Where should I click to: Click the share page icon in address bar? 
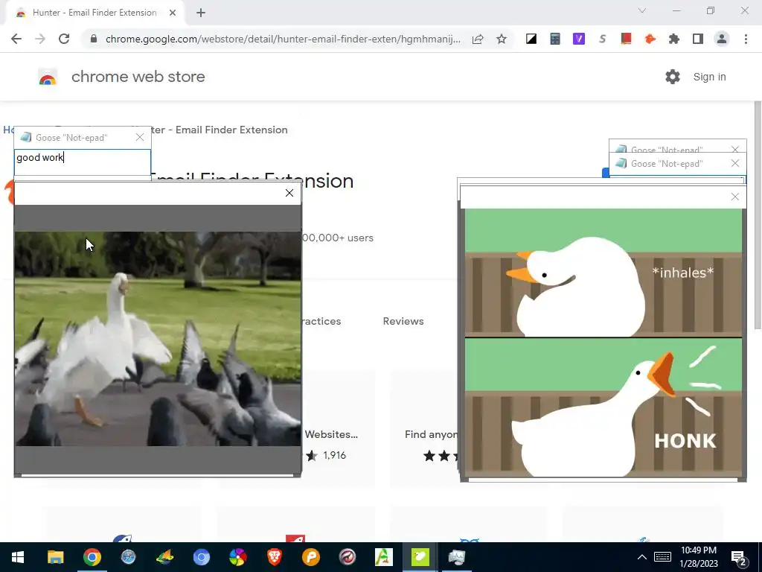coord(478,39)
